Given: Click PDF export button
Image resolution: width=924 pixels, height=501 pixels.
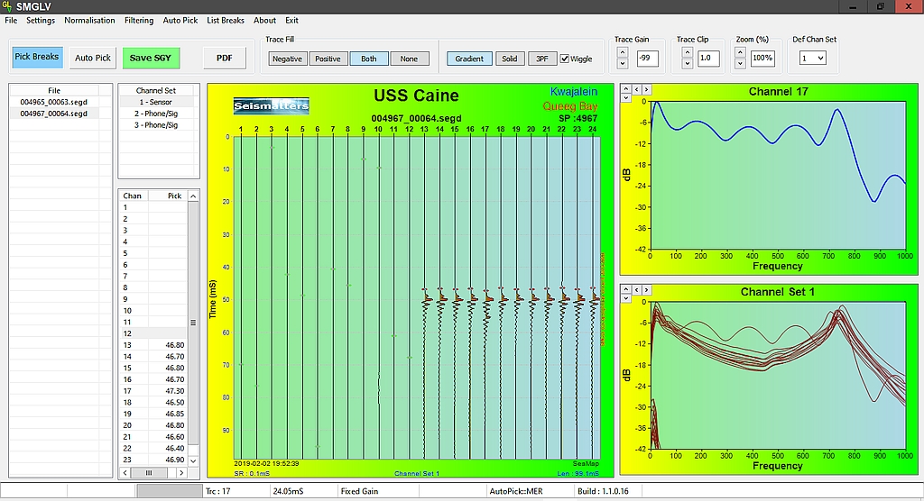Looking at the screenshot, I should [x=225, y=58].
